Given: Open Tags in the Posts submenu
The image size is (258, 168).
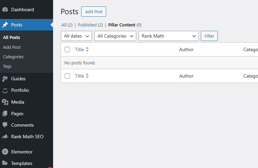Looking at the screenshot, I should point(7,66).
